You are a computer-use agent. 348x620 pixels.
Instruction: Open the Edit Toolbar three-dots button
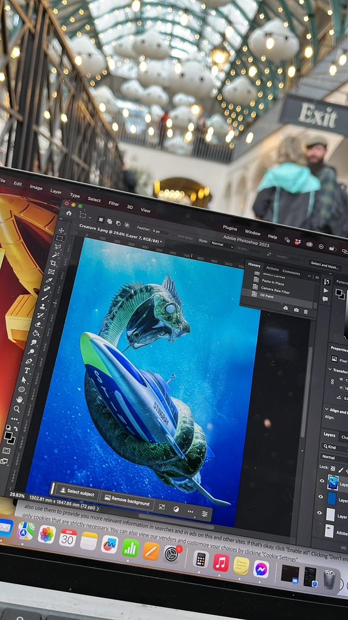point(14,419)
